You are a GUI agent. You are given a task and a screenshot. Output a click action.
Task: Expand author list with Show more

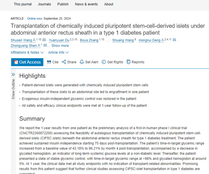[60, 46]
